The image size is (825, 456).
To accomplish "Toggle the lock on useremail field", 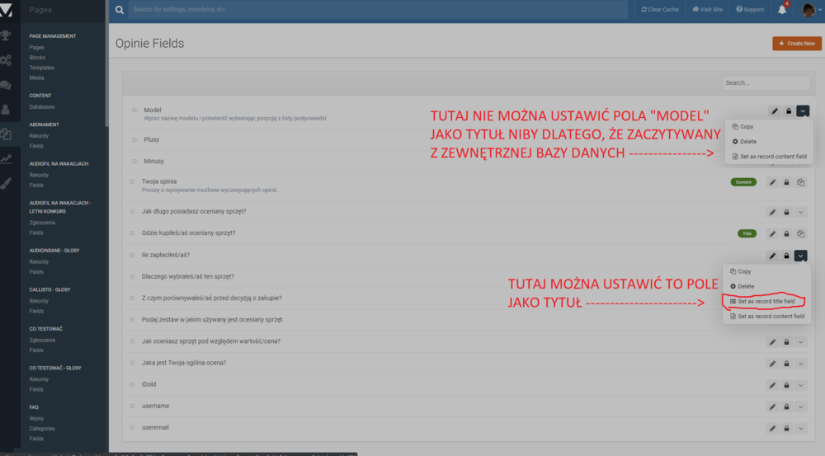I will pos(786,428).
